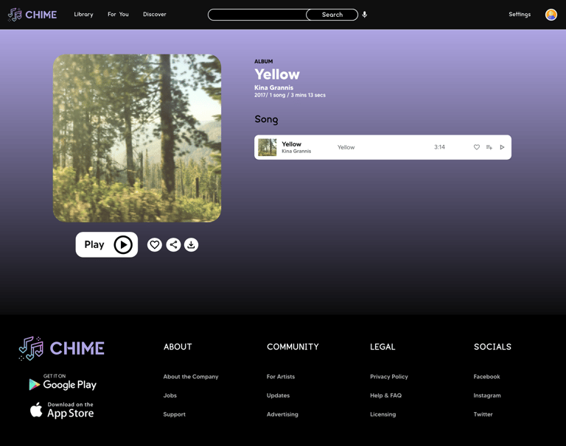Click the search text field
This screenshot has height=446, width=566.
(257, 15)
